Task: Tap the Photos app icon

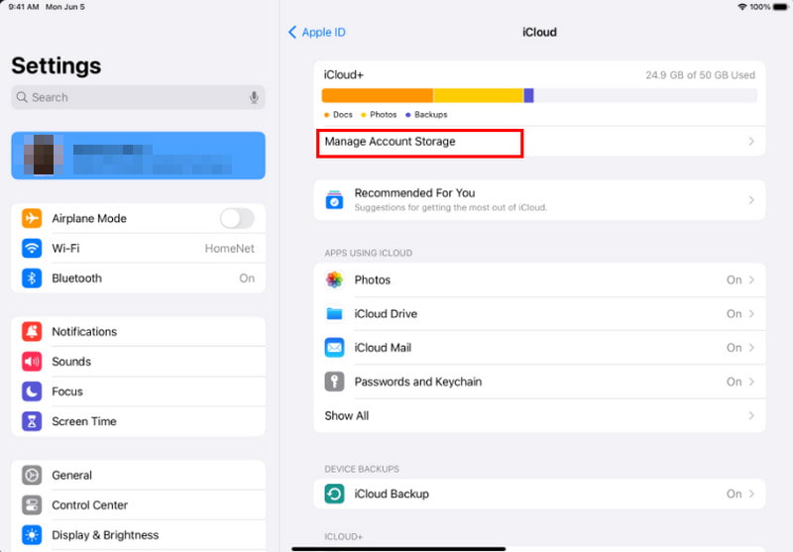Action: pos(334,279)
